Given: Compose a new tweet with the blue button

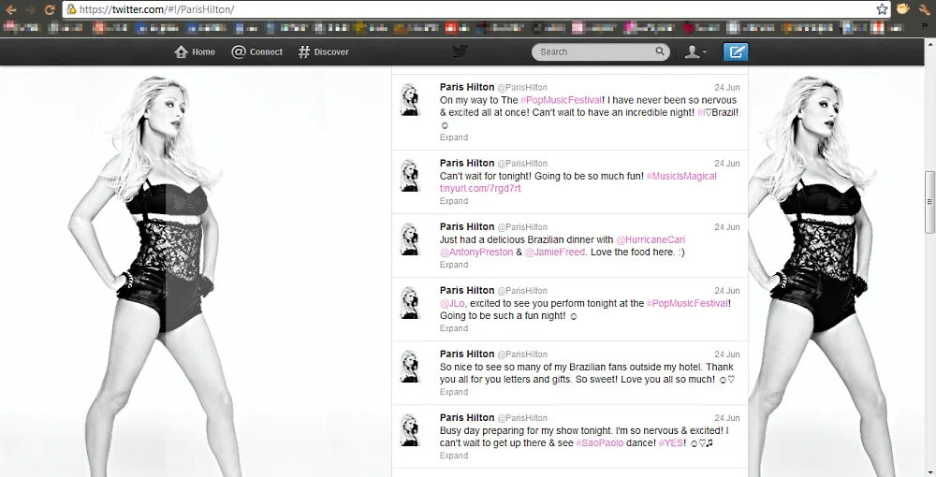Looking at the screenshot, I should click(736, 51).
